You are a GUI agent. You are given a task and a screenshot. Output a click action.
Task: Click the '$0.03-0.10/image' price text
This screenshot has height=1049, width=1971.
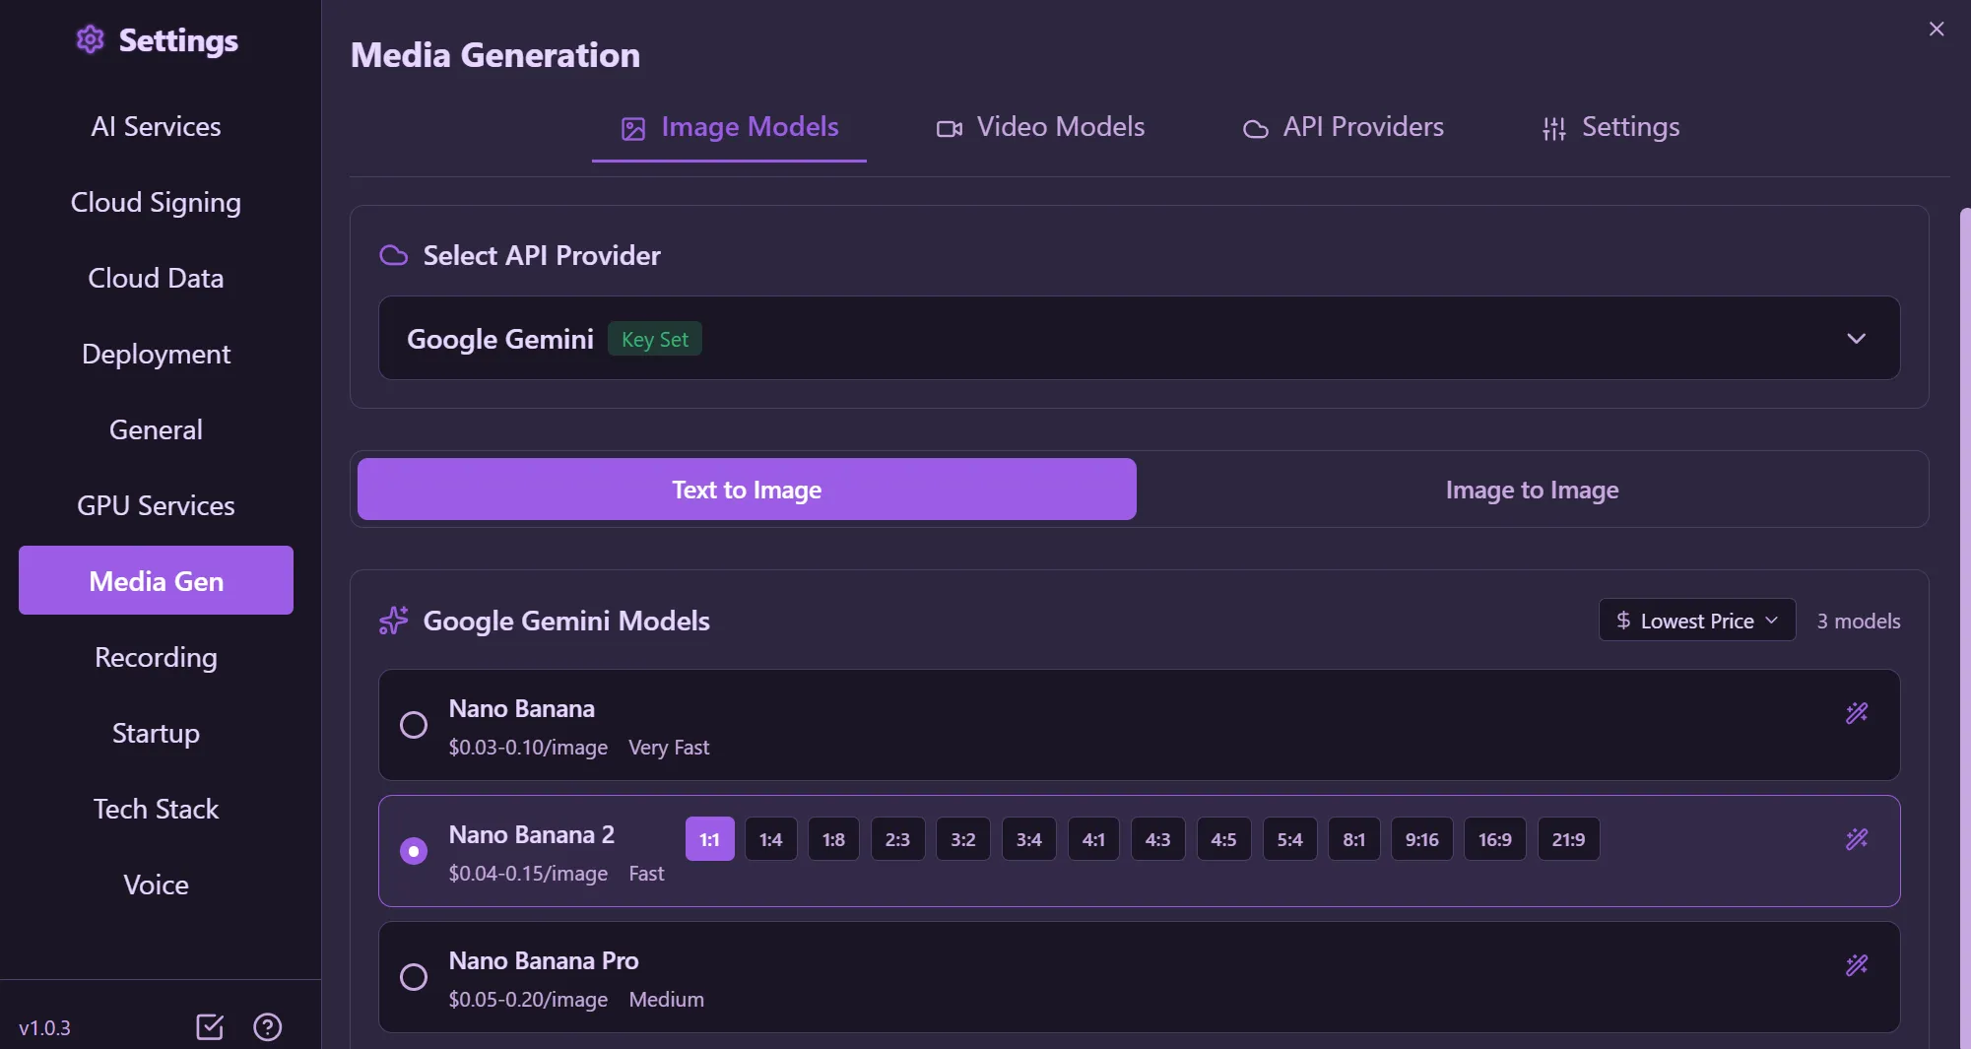[528, 748]
